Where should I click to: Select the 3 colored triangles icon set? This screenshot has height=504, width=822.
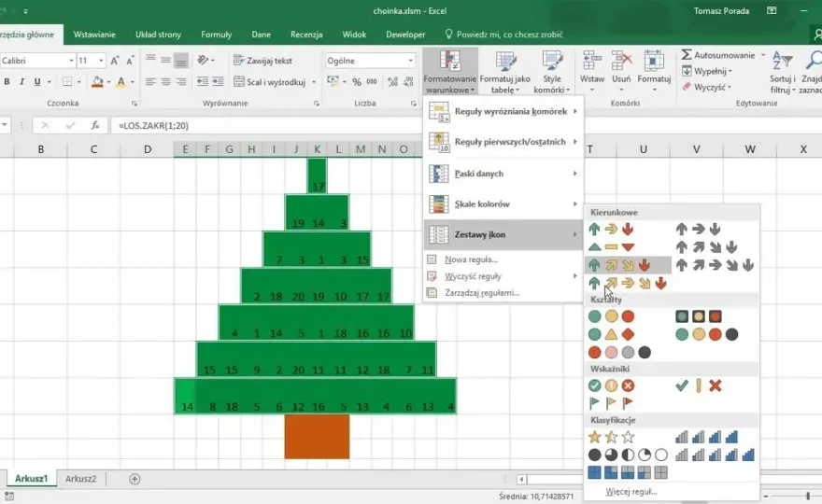[x=611, y=246]
